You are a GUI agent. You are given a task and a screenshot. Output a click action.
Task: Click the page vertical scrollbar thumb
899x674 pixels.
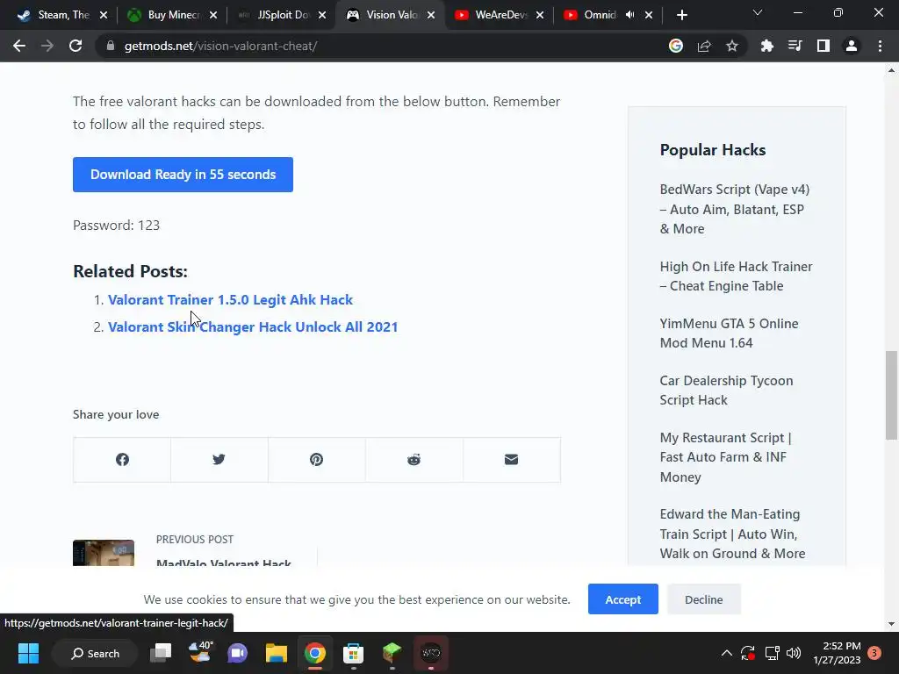click(891, 396)
